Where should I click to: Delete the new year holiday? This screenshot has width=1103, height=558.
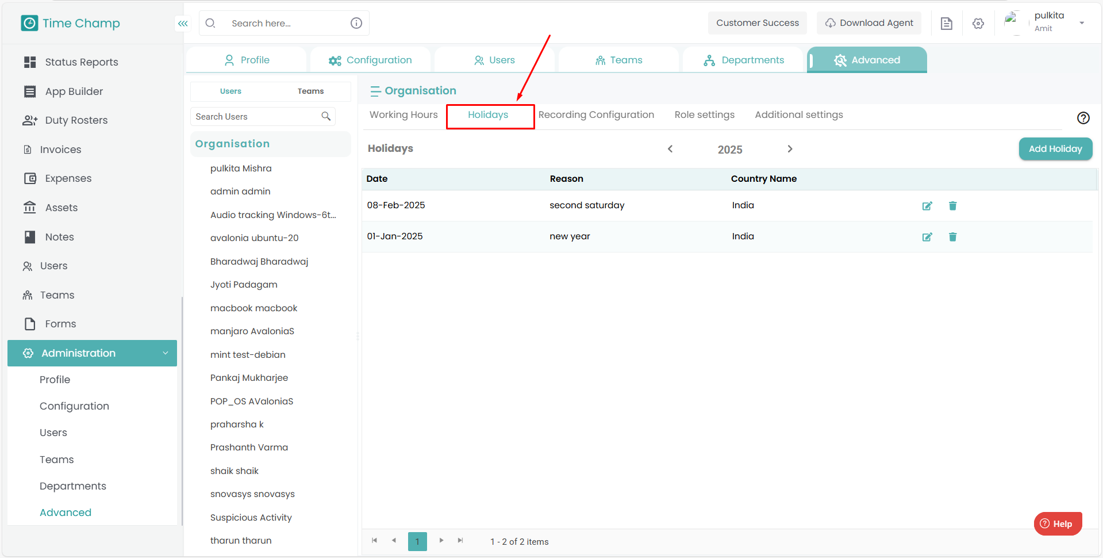tap(952, 237)
